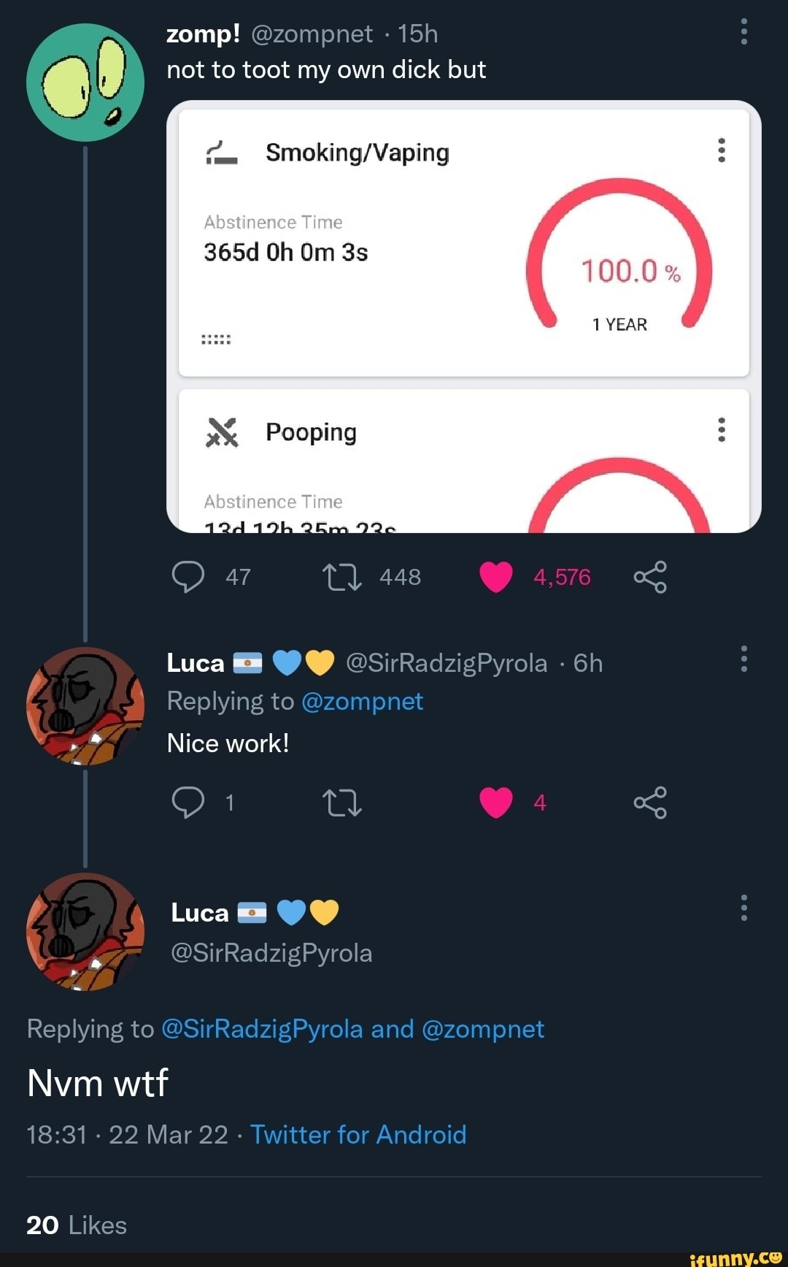
Task: Open zomp's profile avatar
Action: coord(85,83)
